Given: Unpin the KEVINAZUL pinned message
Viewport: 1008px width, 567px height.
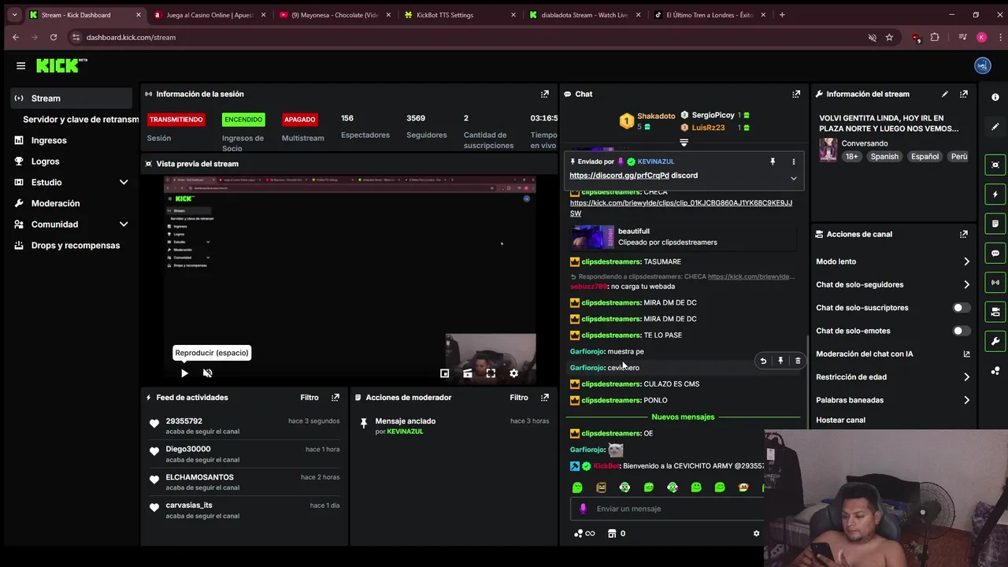Looking at the screenshot, I should click(773, 161).
